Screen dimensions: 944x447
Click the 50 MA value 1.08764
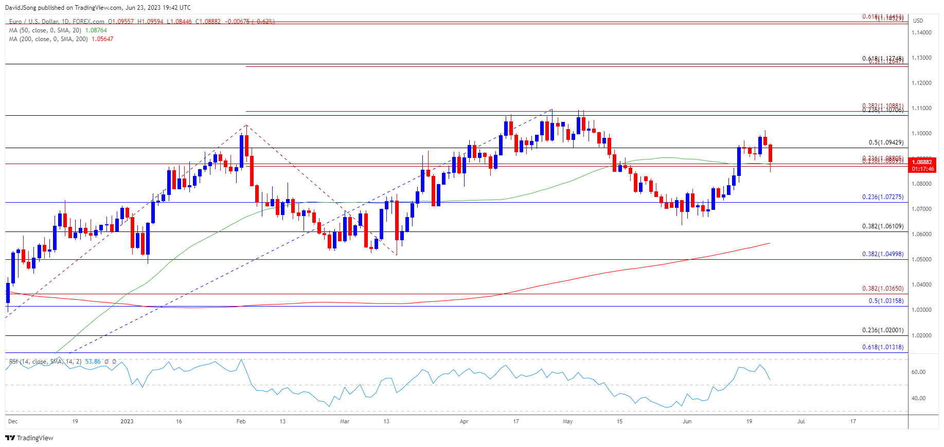pos(96,30)
